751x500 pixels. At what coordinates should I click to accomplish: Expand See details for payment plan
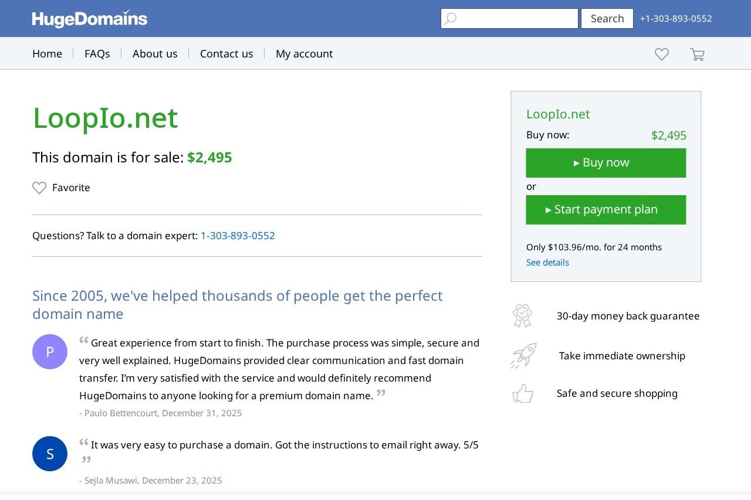[547, 263]
